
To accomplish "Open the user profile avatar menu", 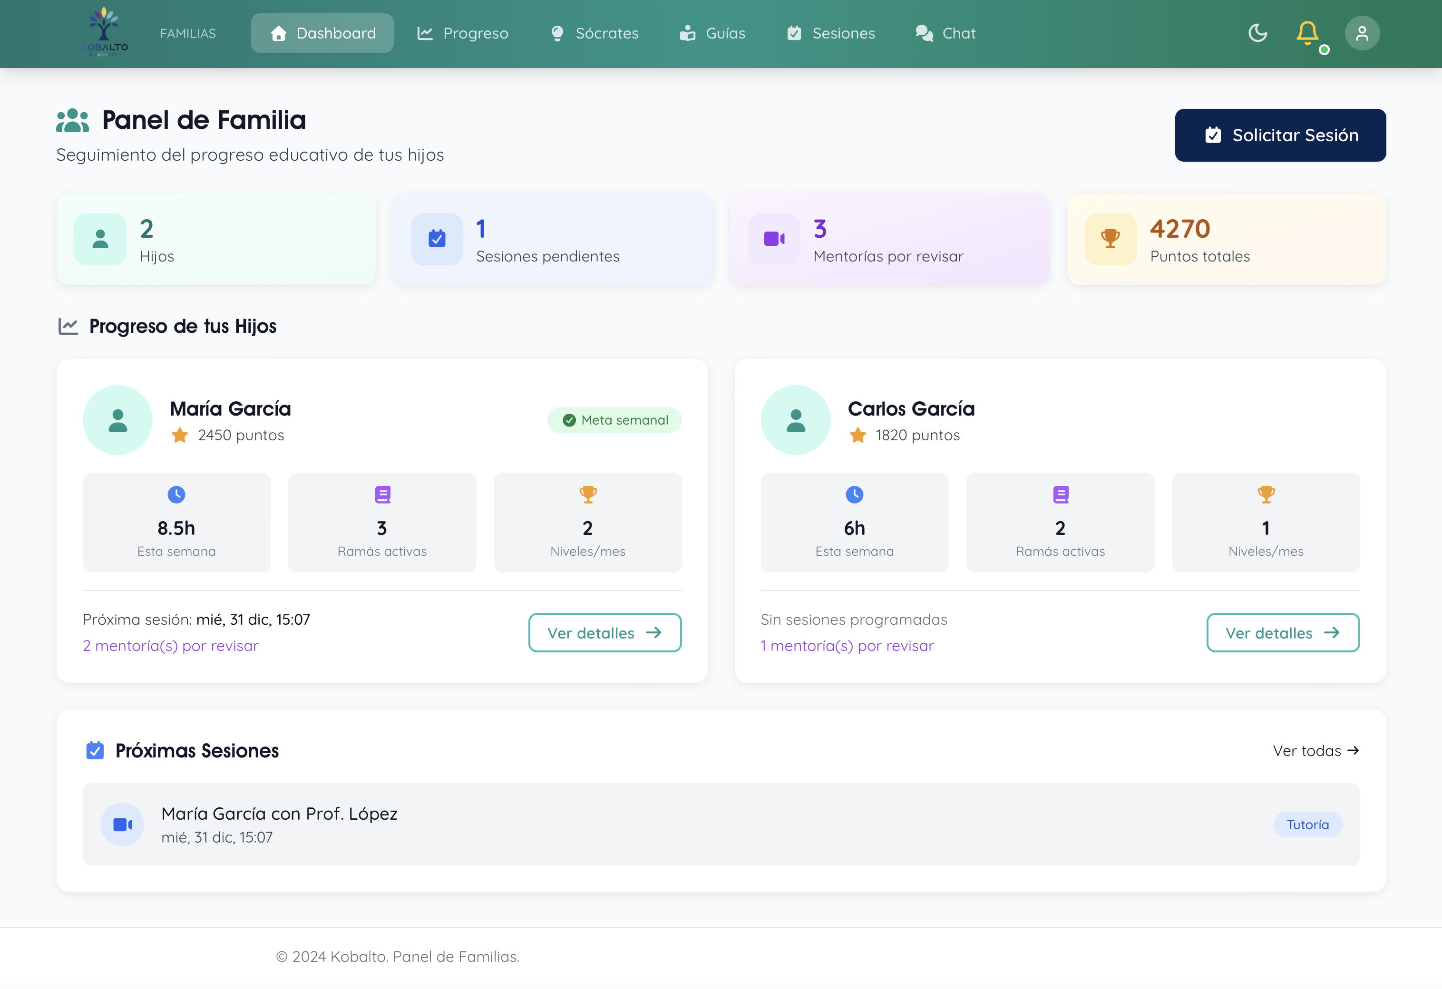I will point(1362,33).
